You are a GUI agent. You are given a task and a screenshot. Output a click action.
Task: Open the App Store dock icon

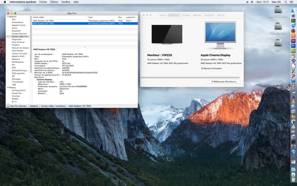pyautogui.click(x=293, y=26)
